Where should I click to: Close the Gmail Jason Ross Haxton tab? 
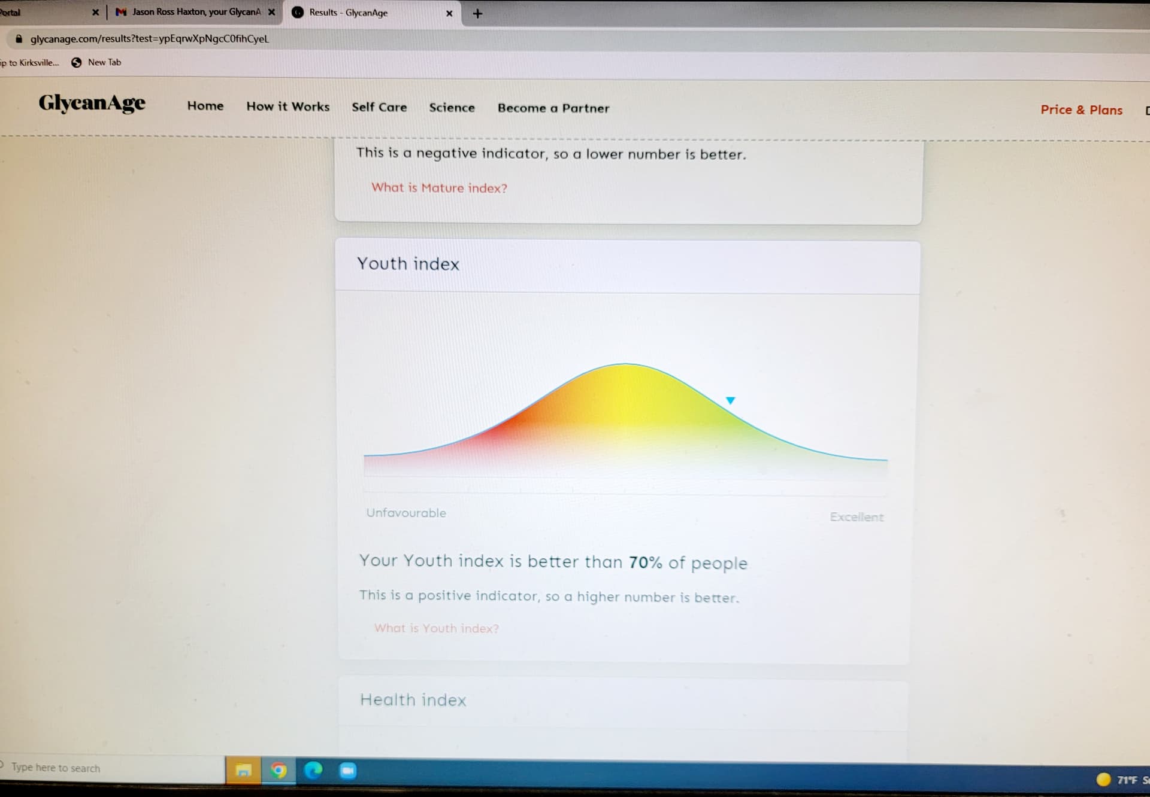coord(271,12)
